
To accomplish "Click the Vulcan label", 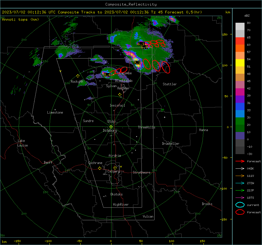I will pyautogui.click(x=148, y=216).
